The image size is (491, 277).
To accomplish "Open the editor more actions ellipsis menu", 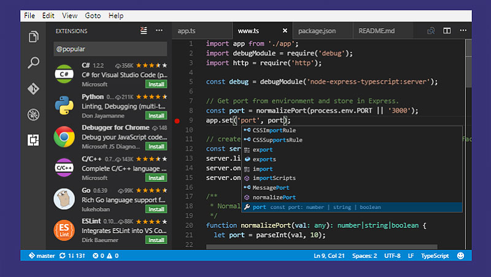I will point(462,30).
